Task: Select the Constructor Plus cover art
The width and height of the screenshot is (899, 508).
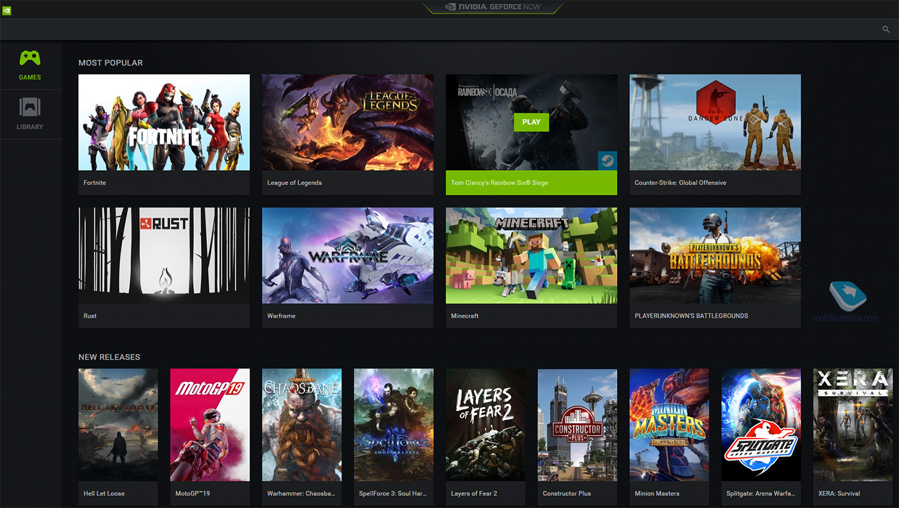Action: pos(577,425)
